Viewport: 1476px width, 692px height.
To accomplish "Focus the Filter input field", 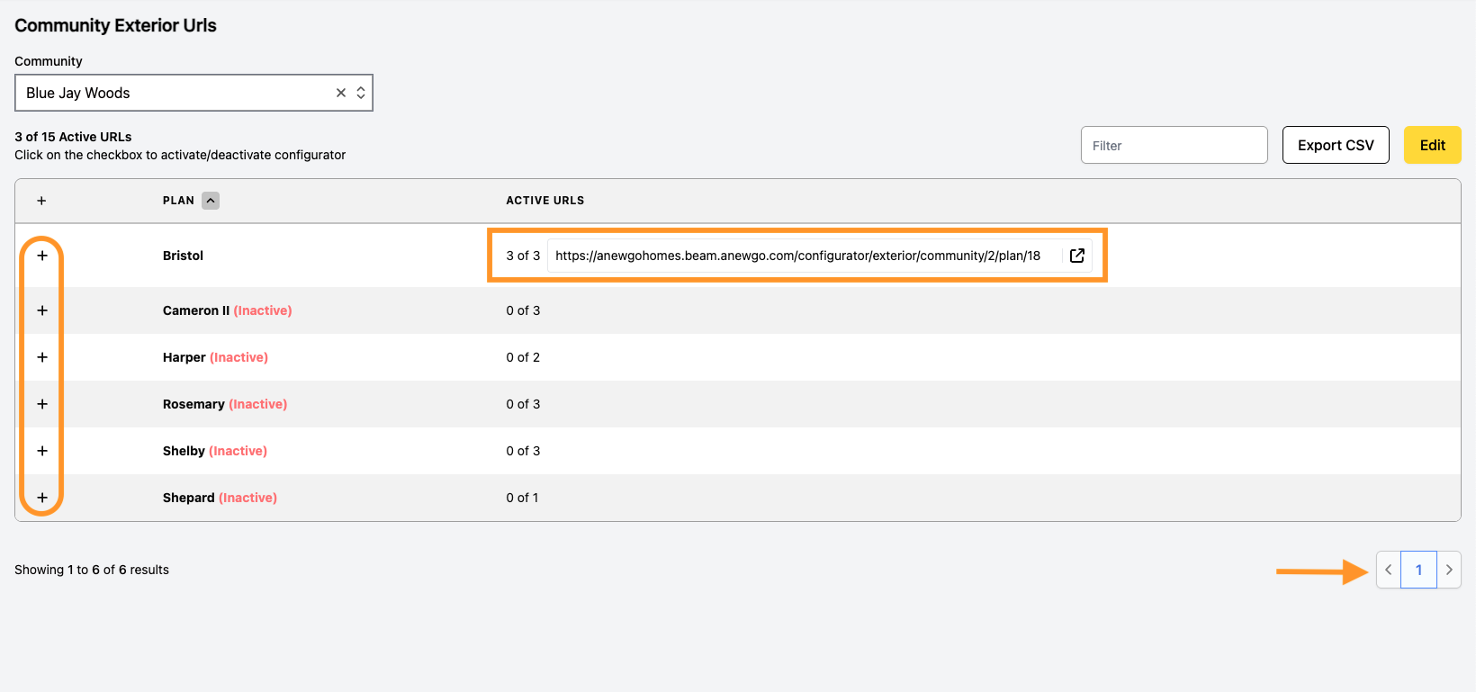I will coord(1174,145).
